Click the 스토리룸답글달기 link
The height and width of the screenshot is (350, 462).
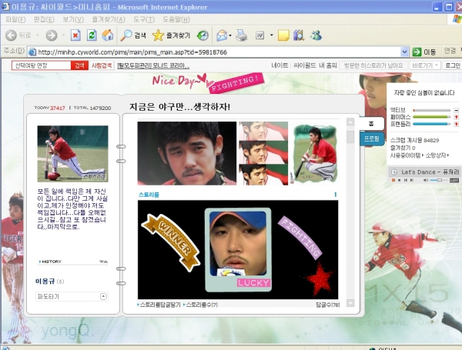point(159,305)
